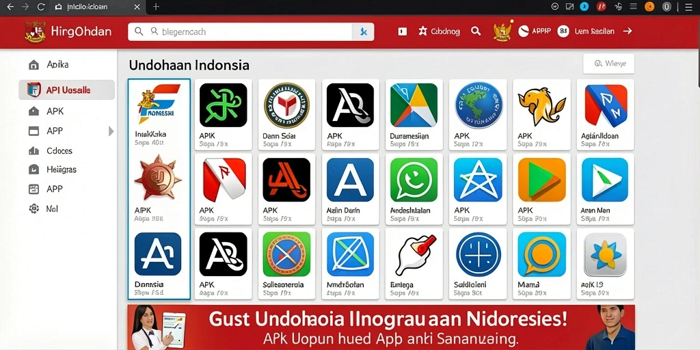The width and height of the screenshot is (700, 350).
Task: Open the Indonesian flag app Inakkika
Action: pos(159,114)
